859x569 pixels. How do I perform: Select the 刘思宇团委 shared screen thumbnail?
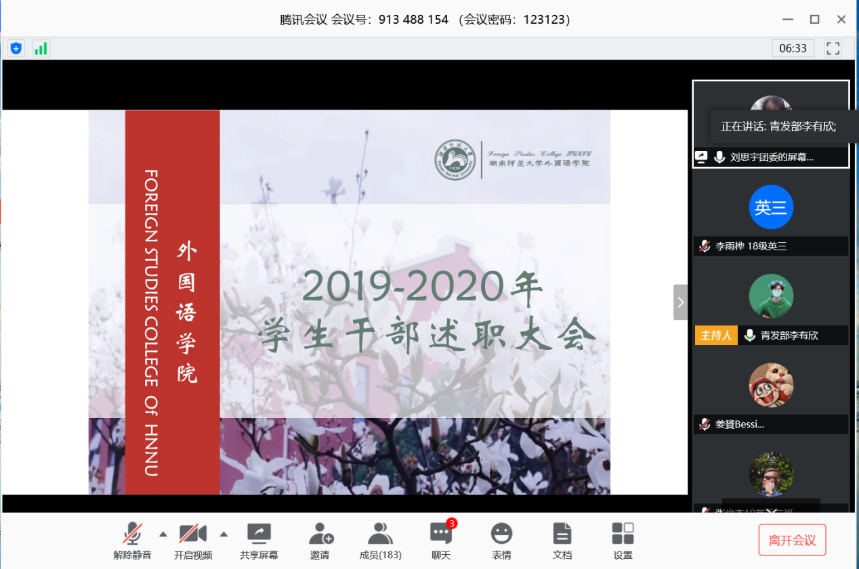pyautogui.click(x=770, y=124)
